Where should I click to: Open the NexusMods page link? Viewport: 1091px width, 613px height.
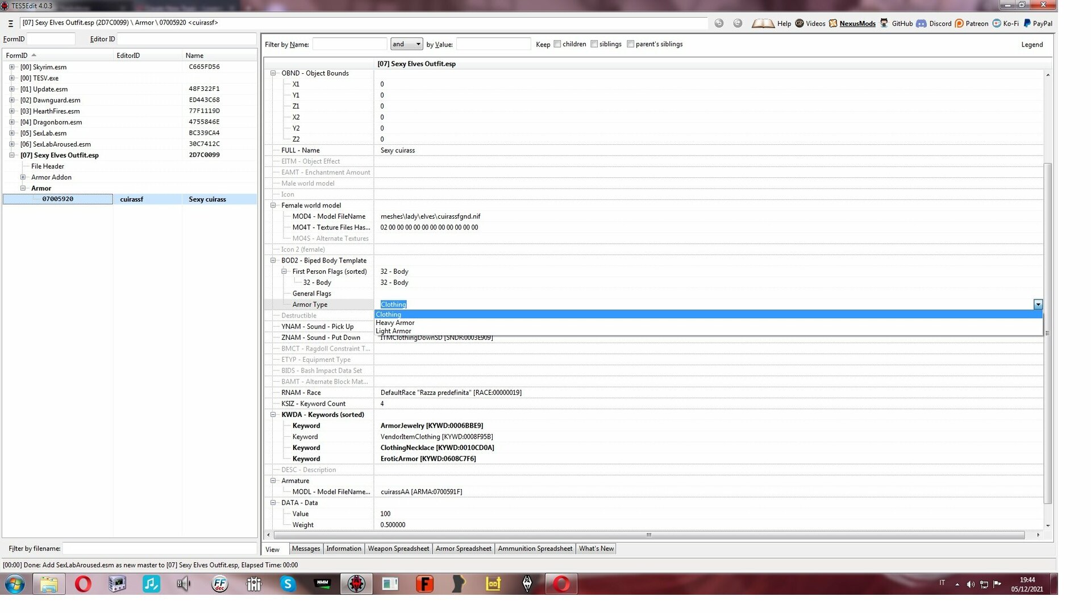857,23
